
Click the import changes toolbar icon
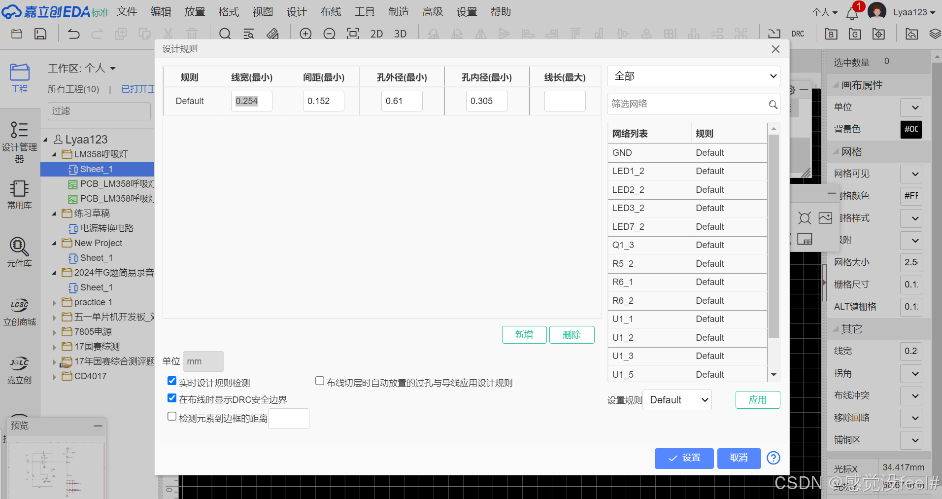[x=774, y=34]
